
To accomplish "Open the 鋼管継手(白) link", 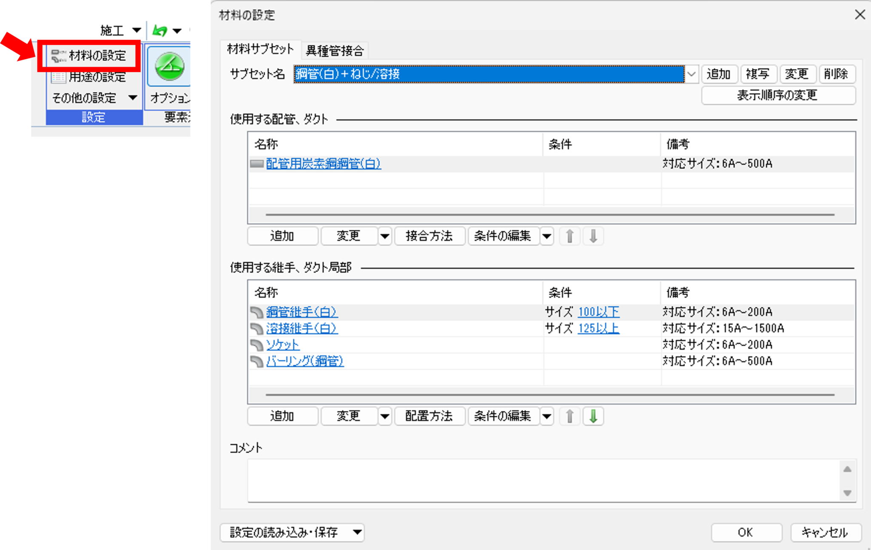I will tap(302, 312).
